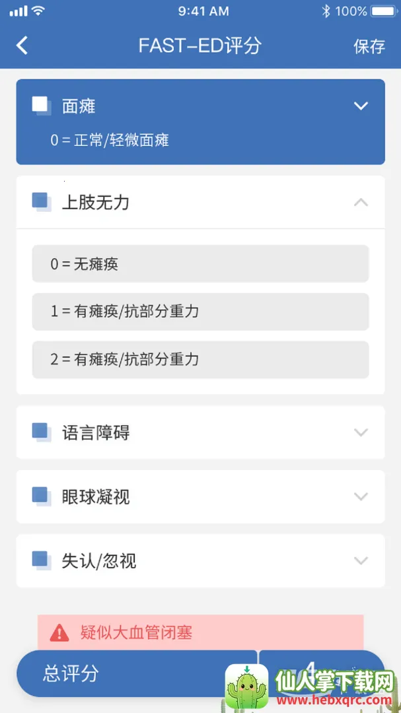401x713 pixels.
Task: Expand the 面瘫 section chevron
Action: (361, 106)
